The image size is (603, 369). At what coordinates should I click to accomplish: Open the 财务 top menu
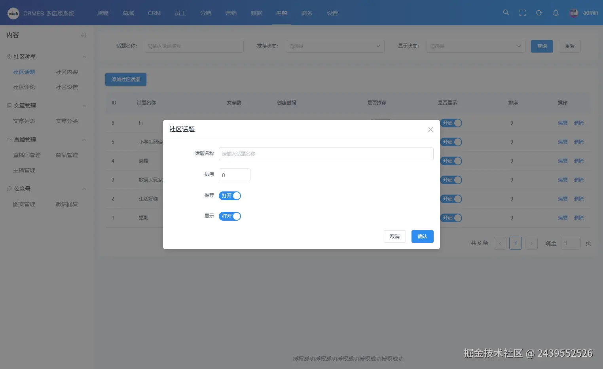point(307,13)
